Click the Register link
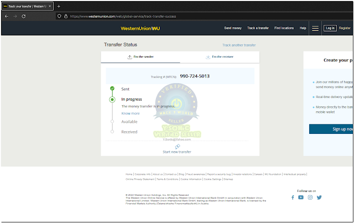Viewport: 354px width, 223px height. 345,28
